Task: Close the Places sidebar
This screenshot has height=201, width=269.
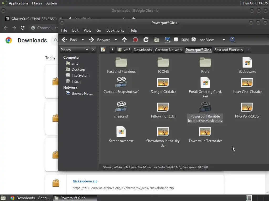Action: (x=93, y=49)
